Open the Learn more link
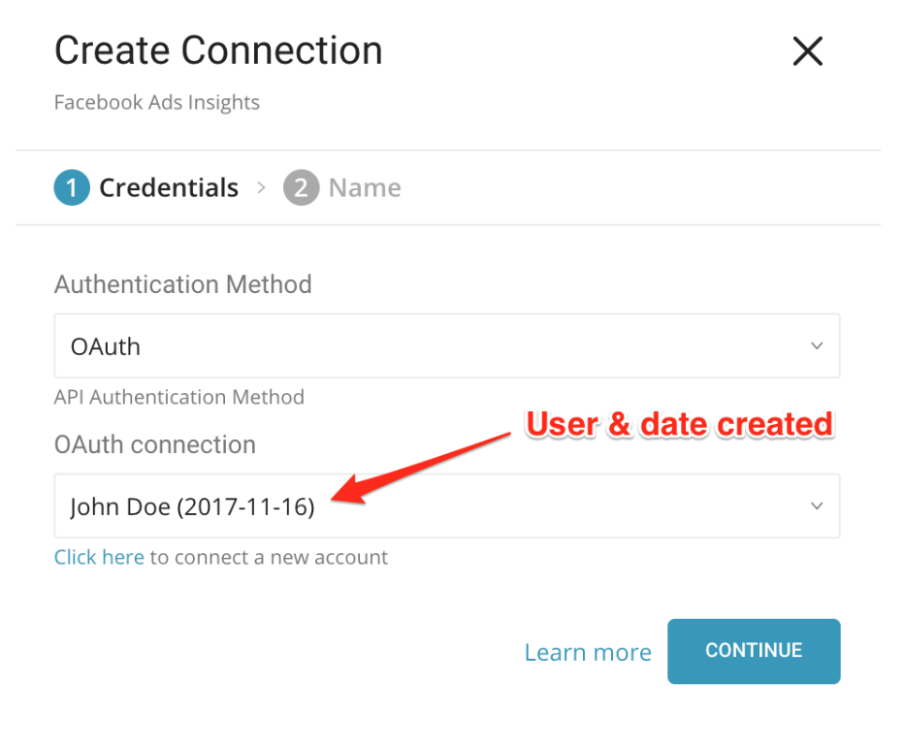This screenshot has width=904, height=749. (x=588, y=653)
